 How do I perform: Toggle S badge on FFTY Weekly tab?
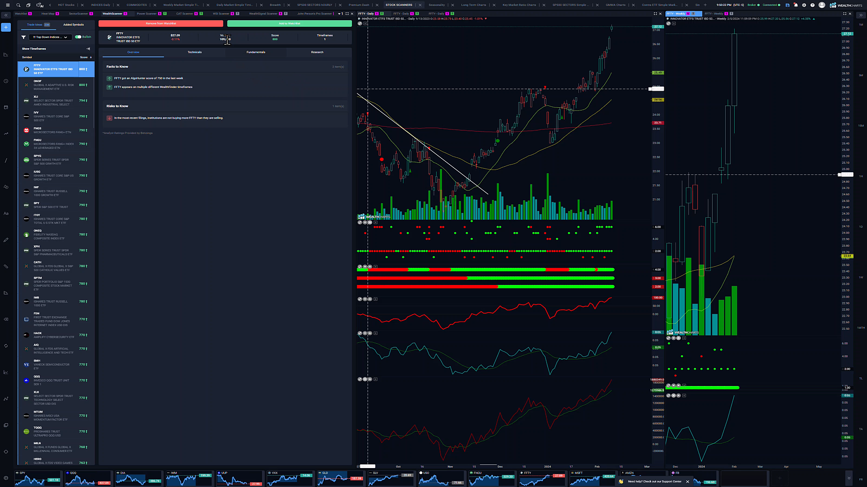[x=688, y=14]
